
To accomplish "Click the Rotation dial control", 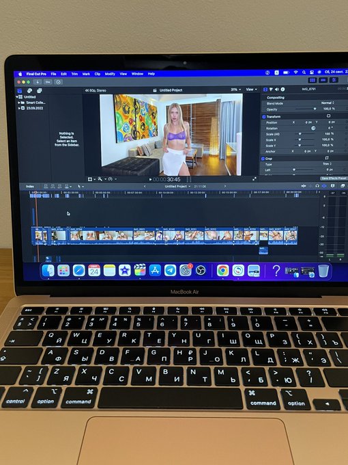I will coord(313,128).
